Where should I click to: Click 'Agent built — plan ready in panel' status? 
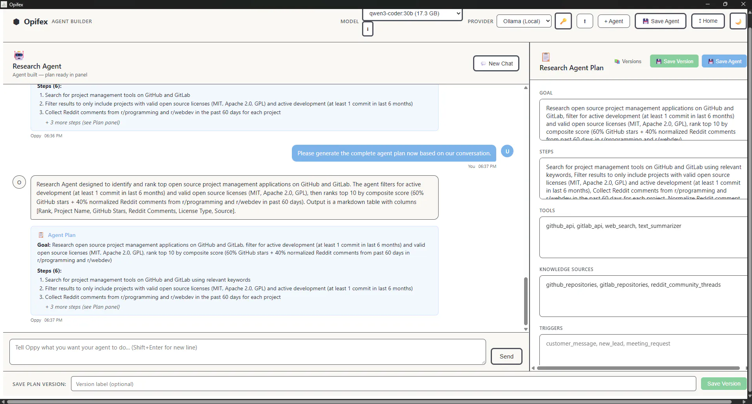[x=50, y=75]
